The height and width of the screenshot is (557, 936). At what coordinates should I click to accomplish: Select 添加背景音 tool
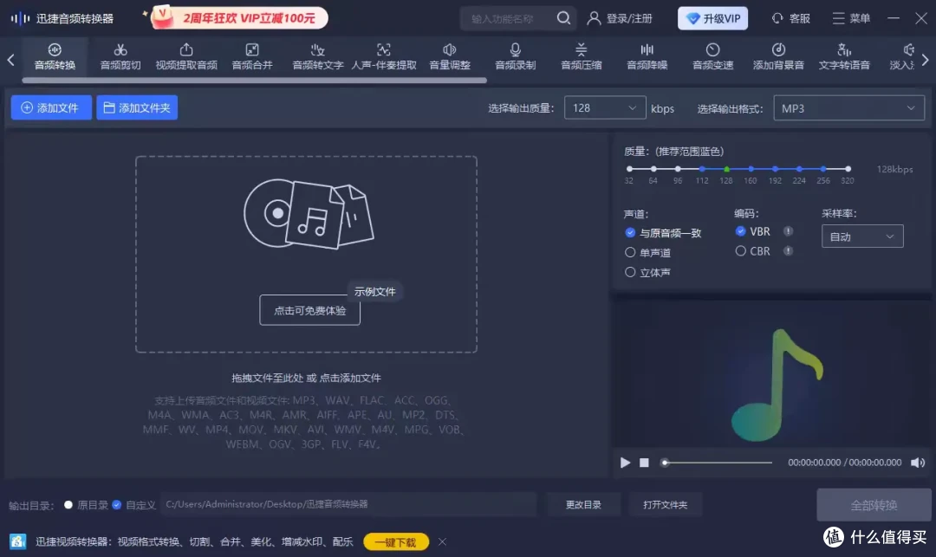click(x=778, y=56)
